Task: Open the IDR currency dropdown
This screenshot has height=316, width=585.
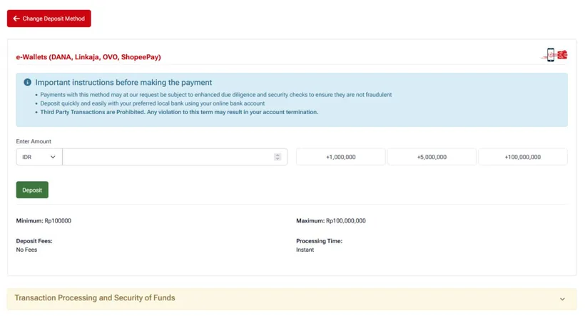Action: tap(39, 157)
